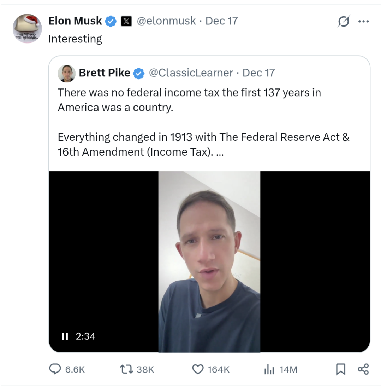Pause the video playback
Image resolution: width=381 pixels, height=386 pixels.
(x=65, y=336)
